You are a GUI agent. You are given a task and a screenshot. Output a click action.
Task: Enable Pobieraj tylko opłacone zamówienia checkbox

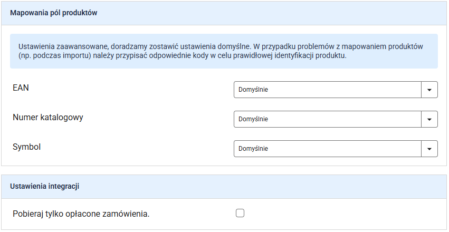(x=240, y=213)
